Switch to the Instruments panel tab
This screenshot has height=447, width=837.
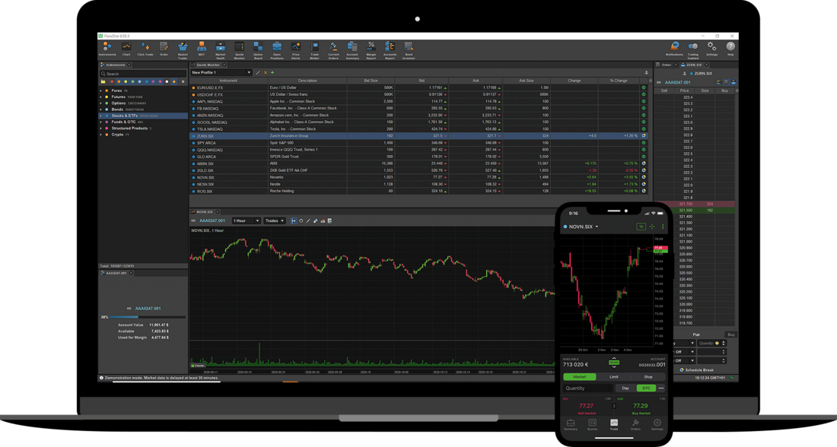[115, 65]
